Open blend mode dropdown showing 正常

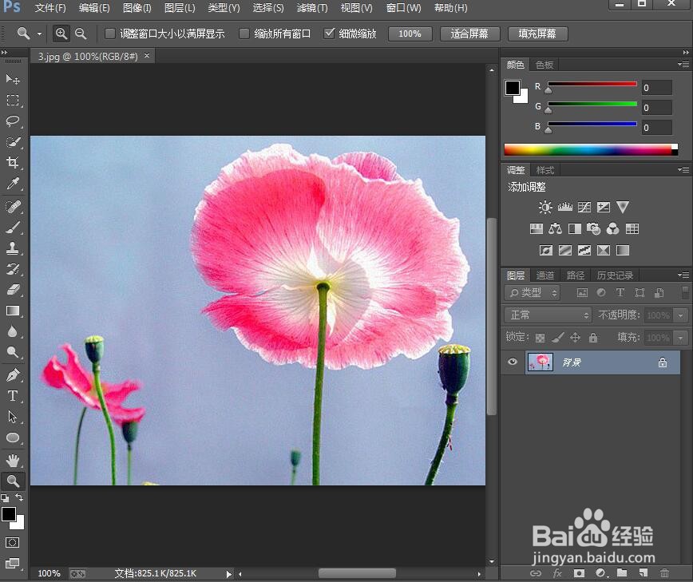pyautogui.click(x=548, y=315)
